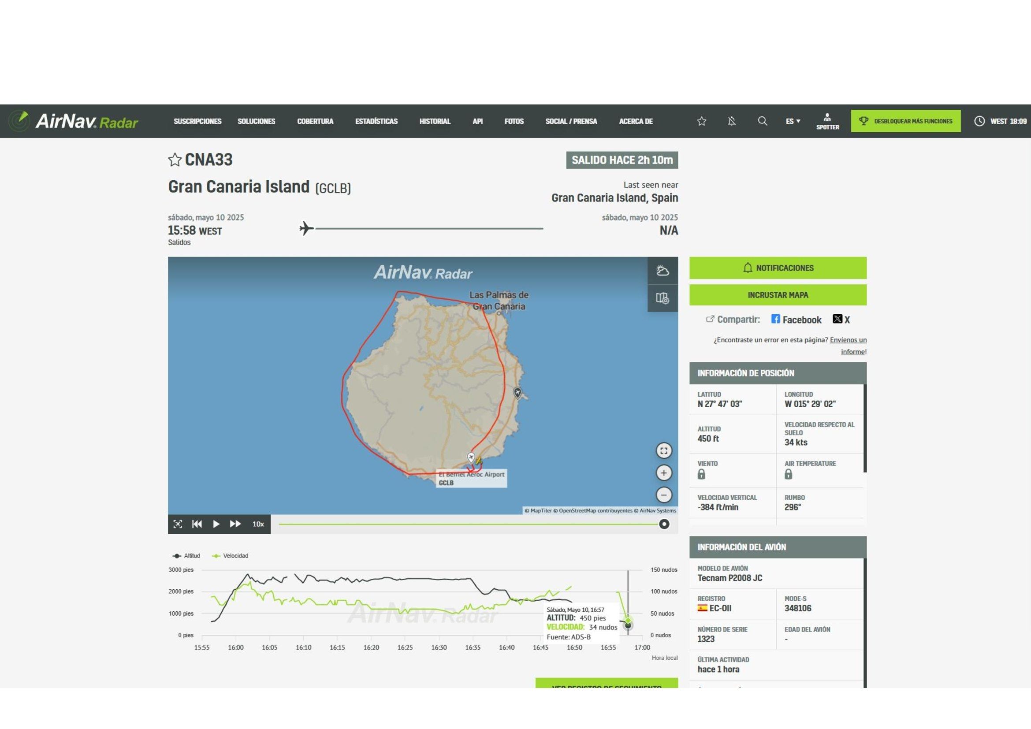Viewport: 1031px width, 729px height.
Task: Toggle the muted notifications bell icon
Action: 732,121
